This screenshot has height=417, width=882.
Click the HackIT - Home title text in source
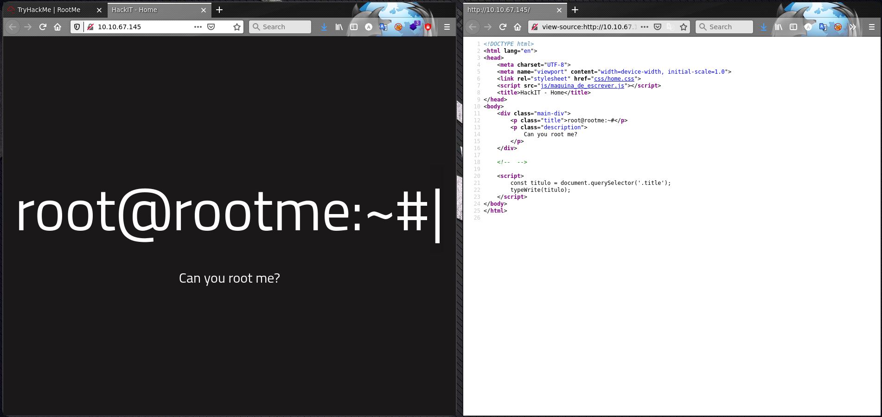(542, 93)
